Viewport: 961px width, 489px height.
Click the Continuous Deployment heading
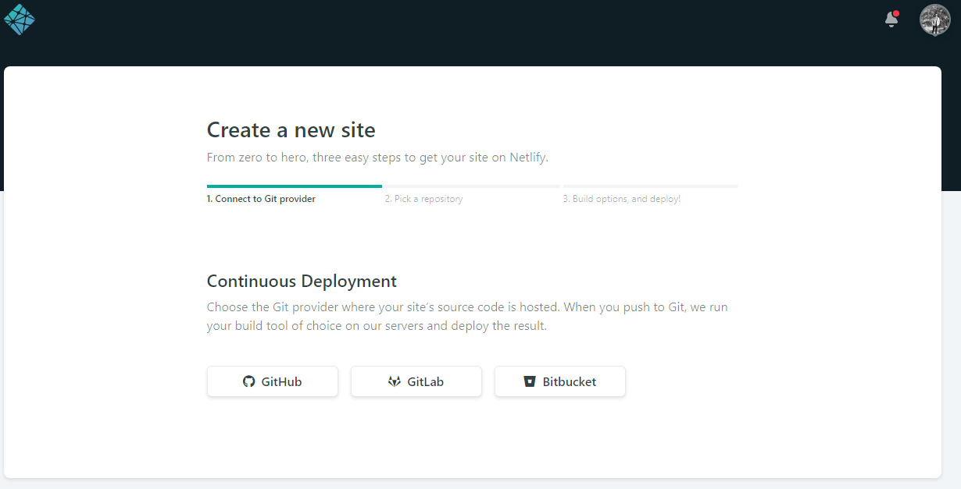point(302,282)
